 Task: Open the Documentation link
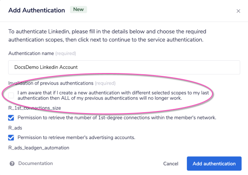pyautogui.click(x=36, y=163)
